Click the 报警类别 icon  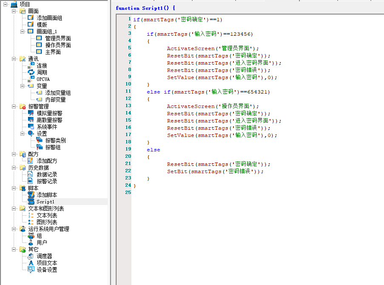[40, 140]
